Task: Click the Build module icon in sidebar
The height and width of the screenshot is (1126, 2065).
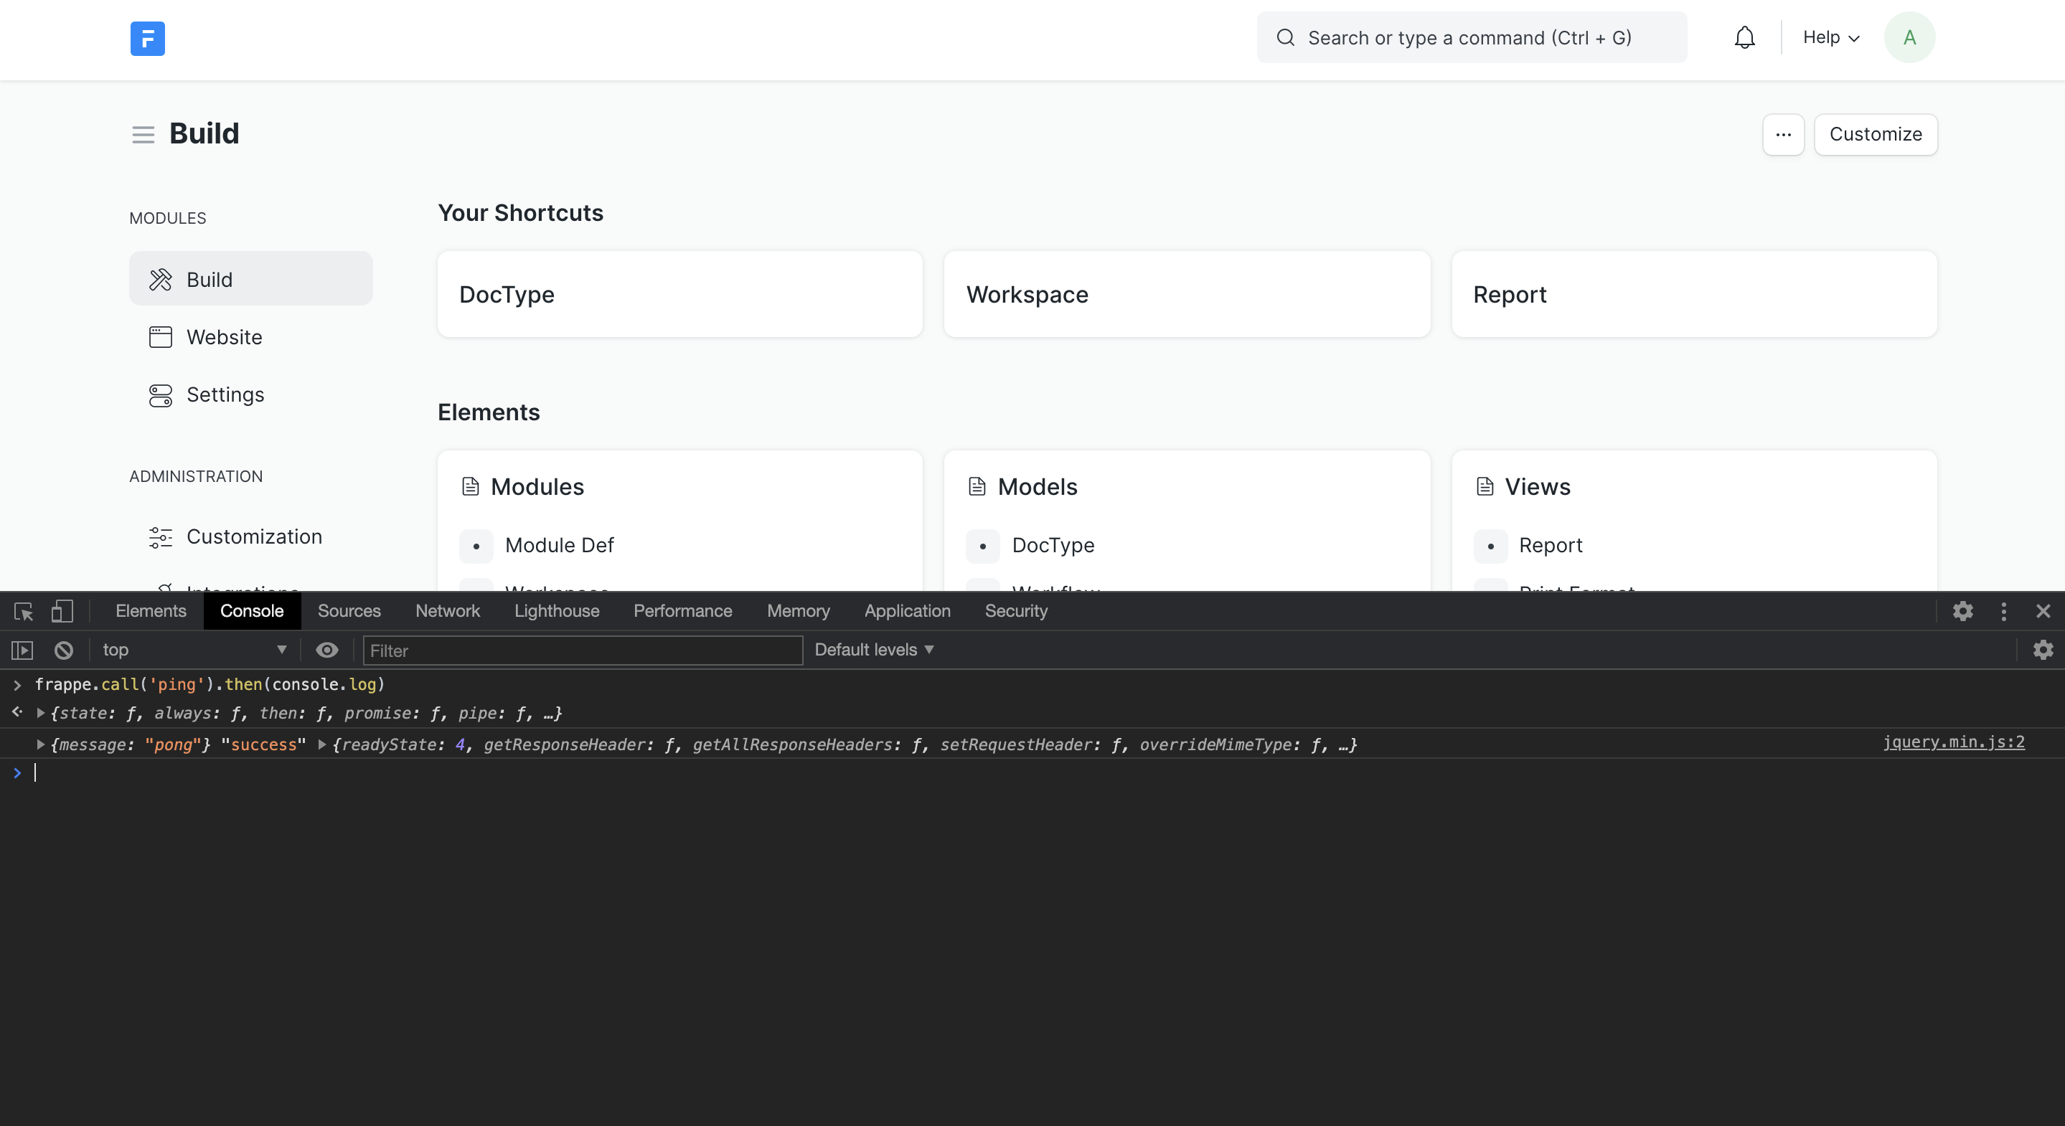Action: click(x=161, y=279)
